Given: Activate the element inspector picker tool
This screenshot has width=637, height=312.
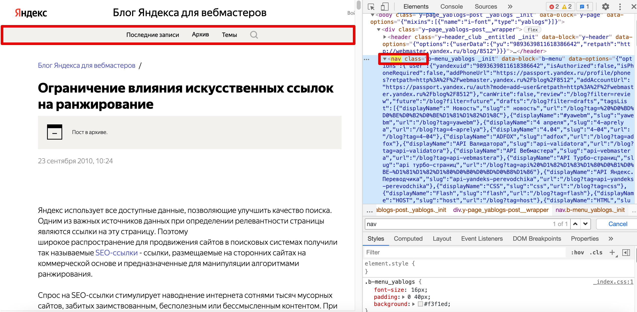Looking at the screenshot, I should coord(371,7).
